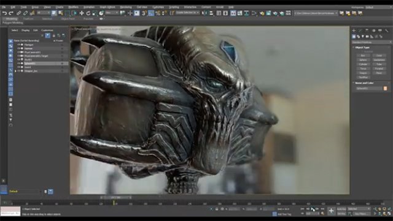This screenshot has height=221, width=393.
Task: Open the Select by Name dialog
Action: click(x=61, y=13)
